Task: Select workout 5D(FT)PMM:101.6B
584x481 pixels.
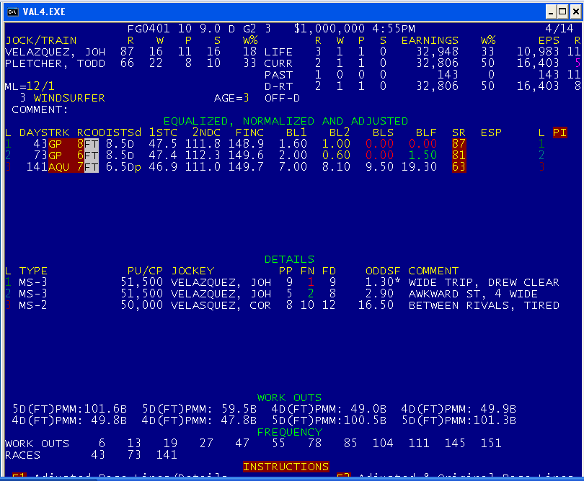Action: (70, 409)
